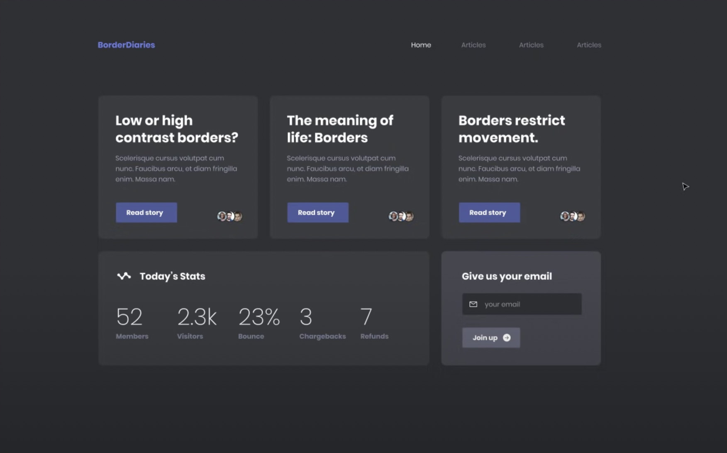
Task: Focus the your email input field
Action: [x=522, y=304]
